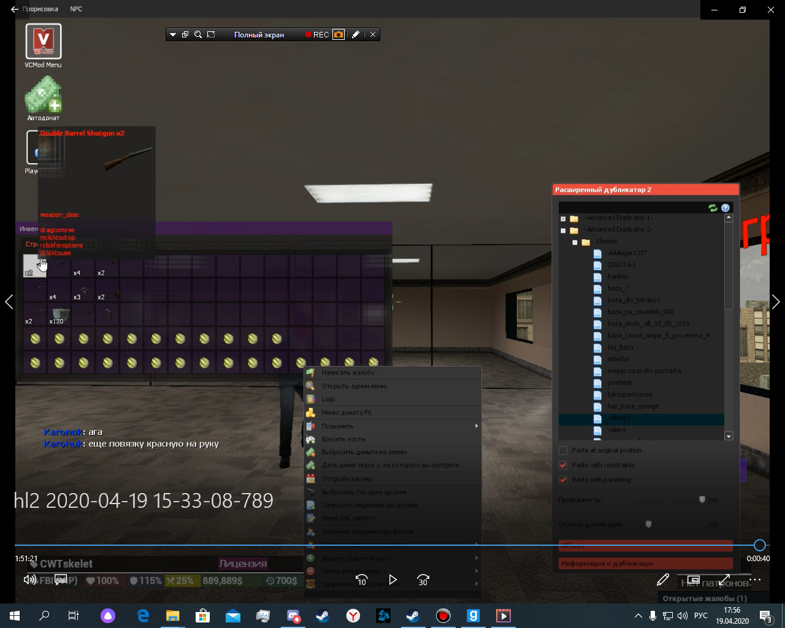Click the pencil edit icon in player controls

pos(663,580)
